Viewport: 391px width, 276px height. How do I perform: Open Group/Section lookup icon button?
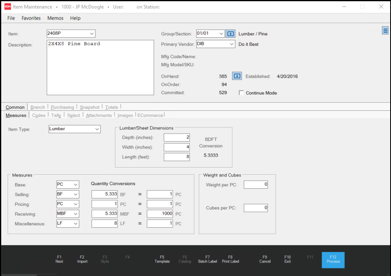pos(230,34)
